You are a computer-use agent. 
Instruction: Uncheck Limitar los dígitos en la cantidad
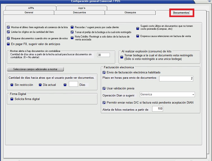click(x=9, y=32)
